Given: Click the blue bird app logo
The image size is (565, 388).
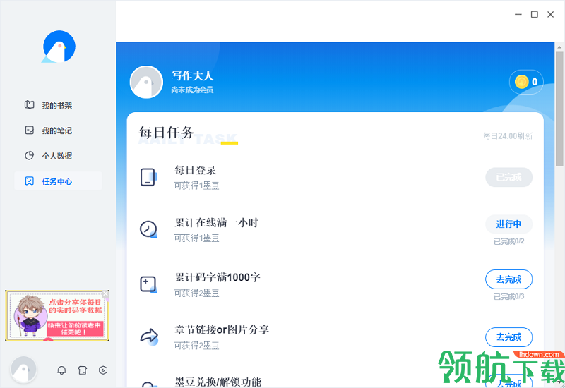Looking at the screenshot, I should 59,47.
